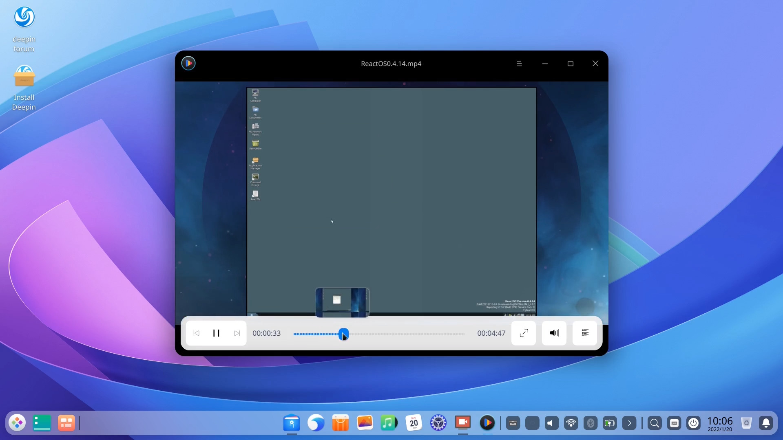The width and height of the screenshot is (783, 440).
Task: Skip to the next video
Action: [237, 333]
